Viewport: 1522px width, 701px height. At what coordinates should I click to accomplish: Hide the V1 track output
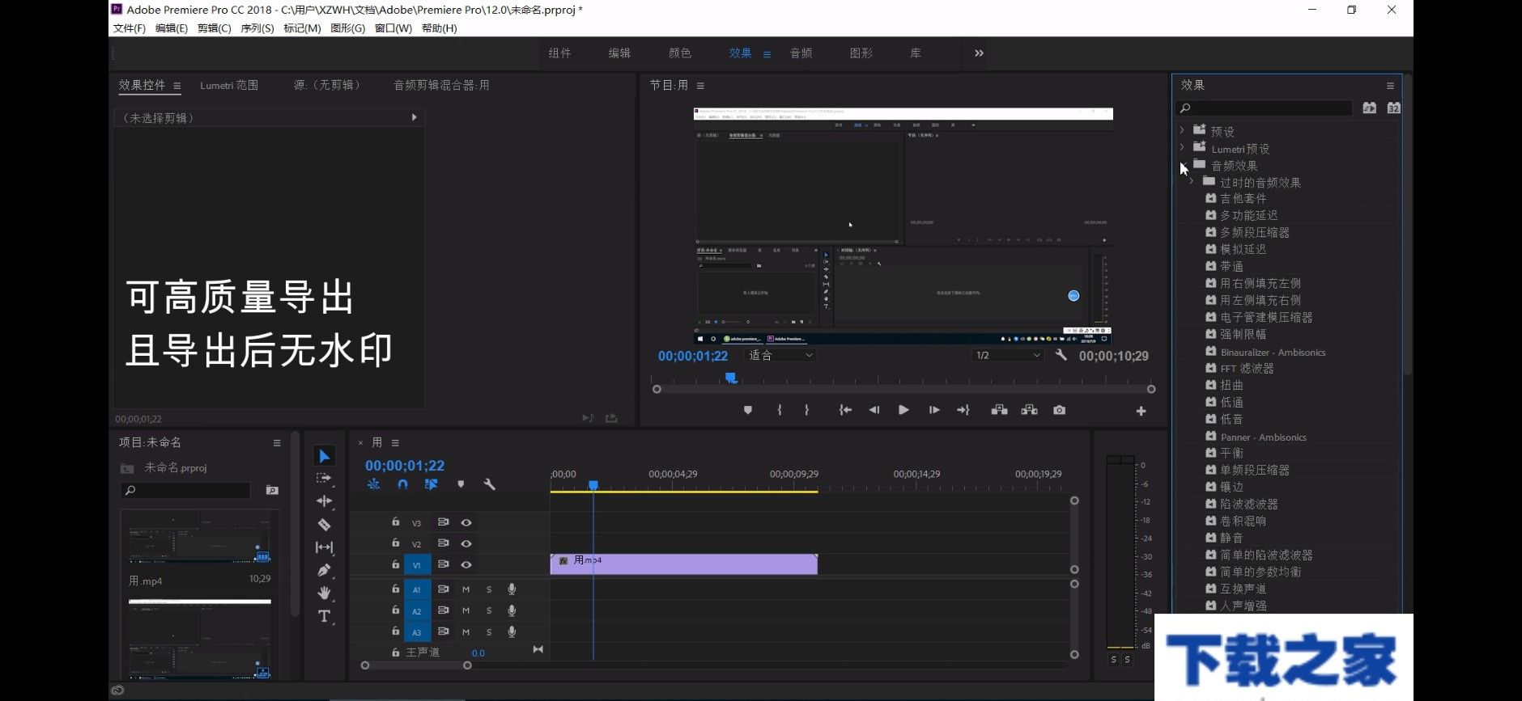pos(466,565)
